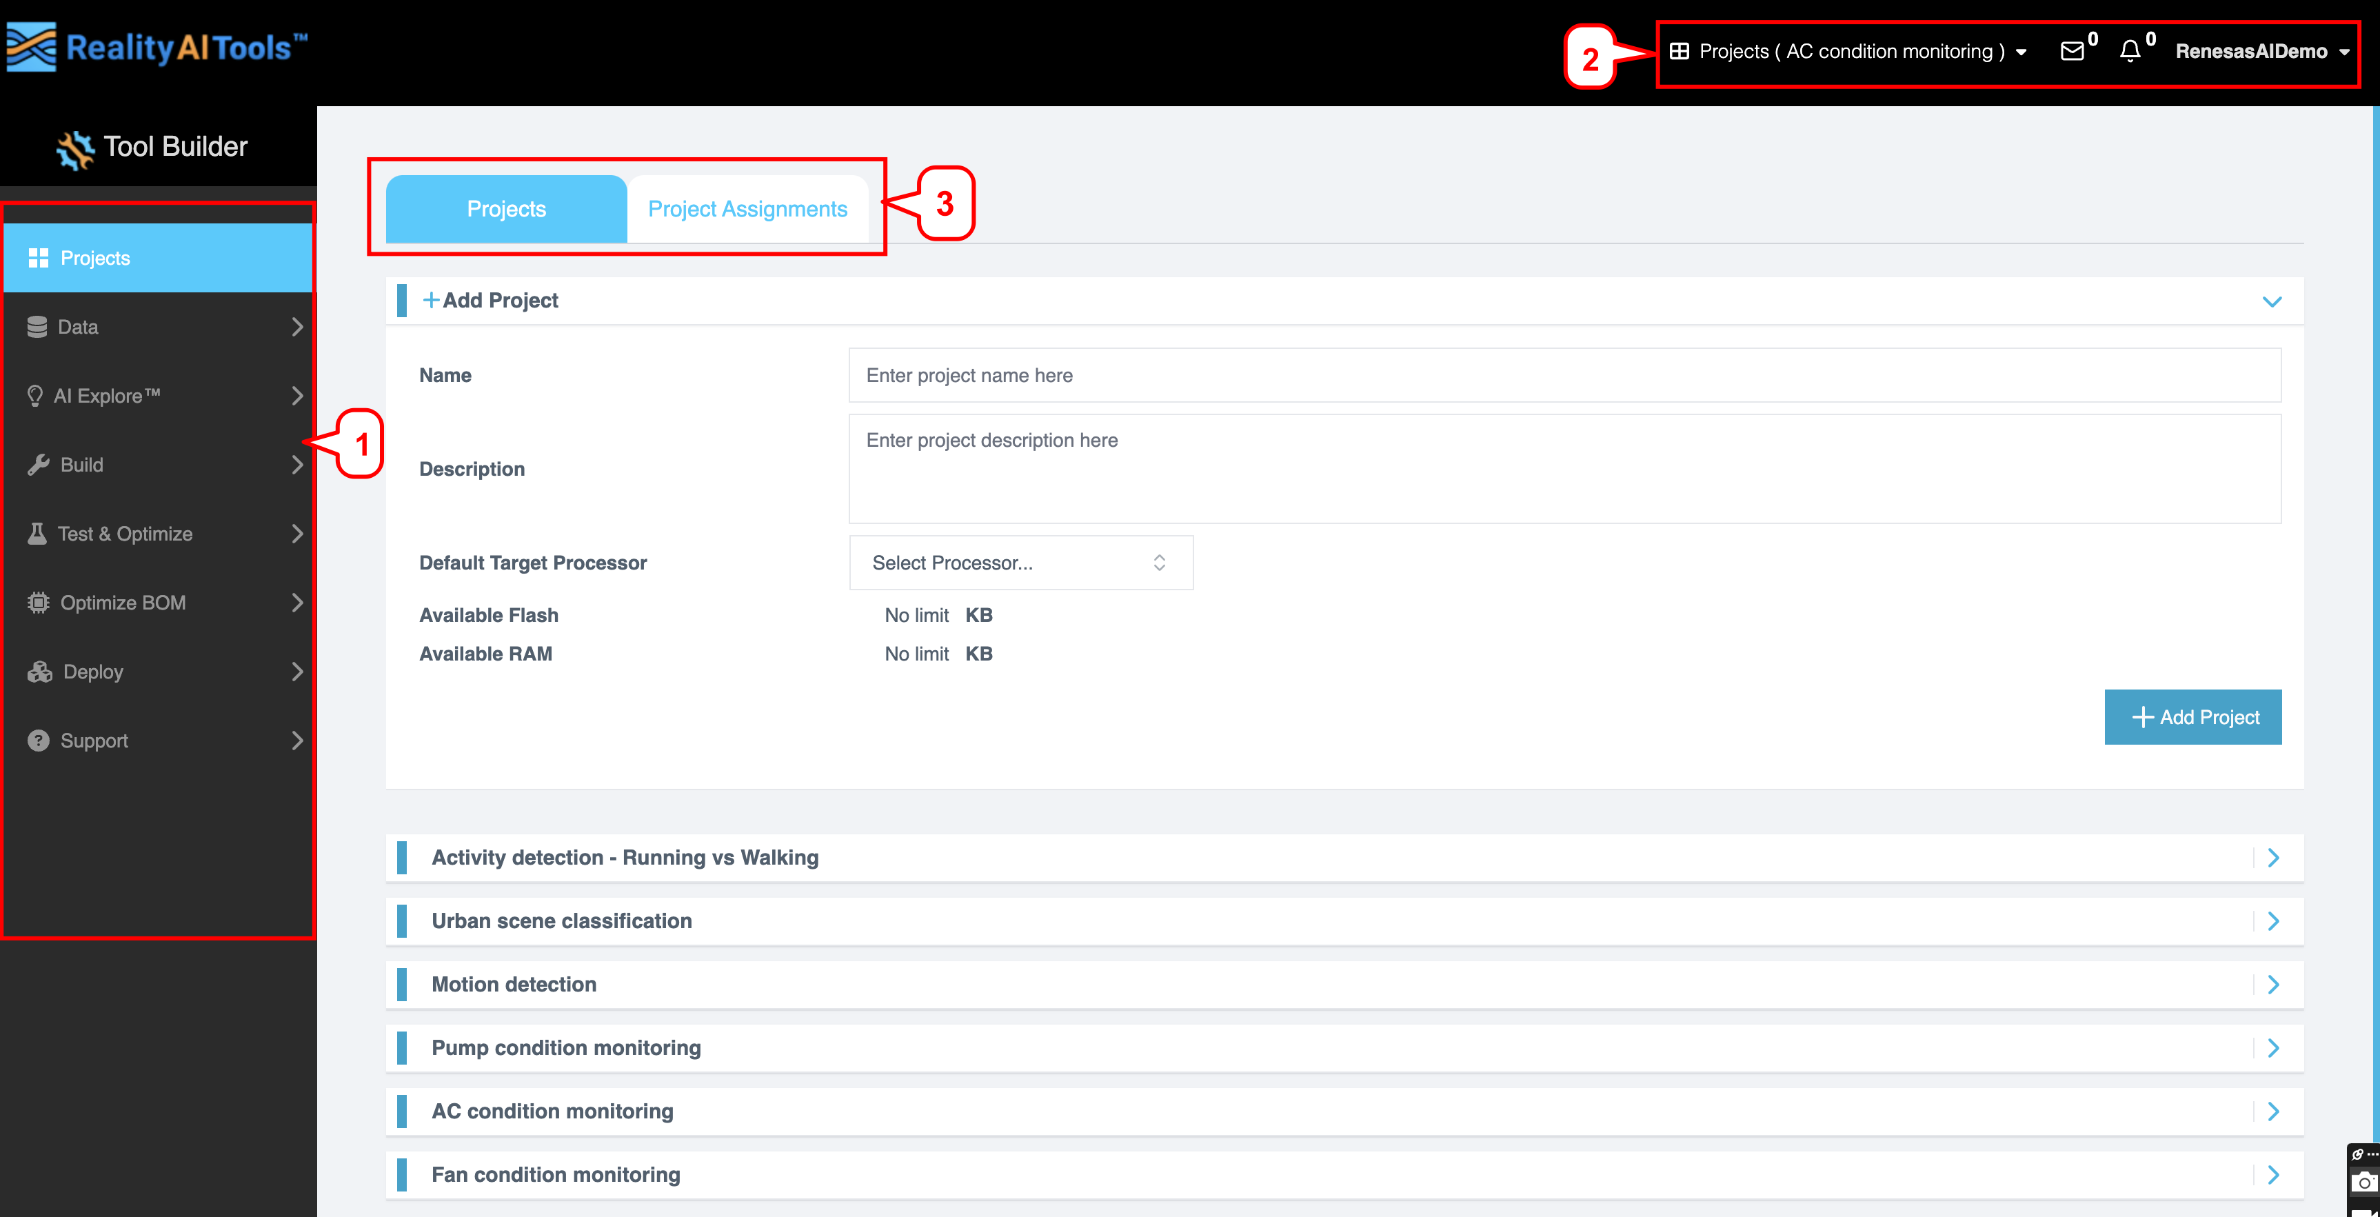Open the Select Processor dropdown

click(x=1020, y=563)
